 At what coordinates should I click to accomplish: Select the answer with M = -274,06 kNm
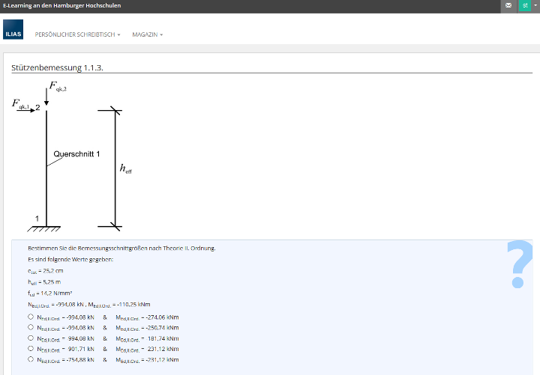click(30, 317)
